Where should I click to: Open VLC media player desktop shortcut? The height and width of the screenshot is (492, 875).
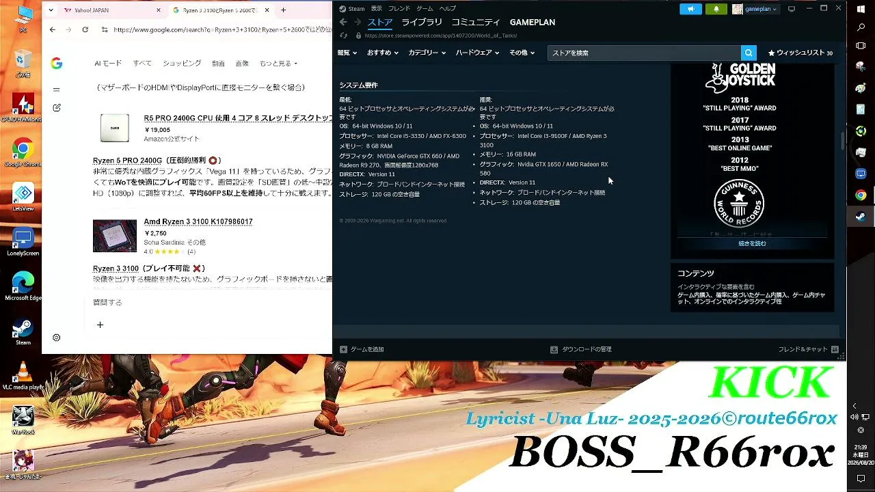tap(23, 376)
